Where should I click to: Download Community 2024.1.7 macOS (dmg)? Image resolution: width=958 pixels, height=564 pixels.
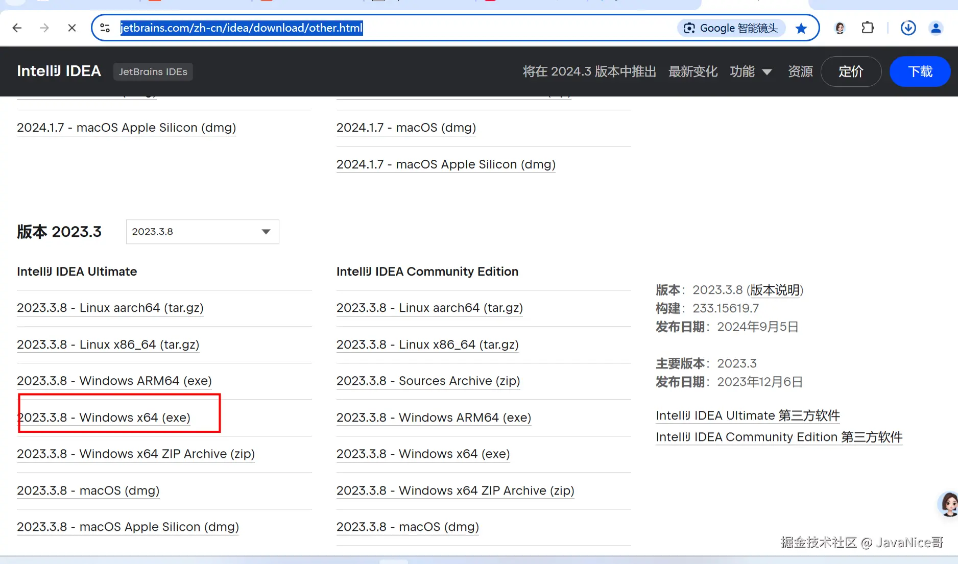[x=406, y=128]
